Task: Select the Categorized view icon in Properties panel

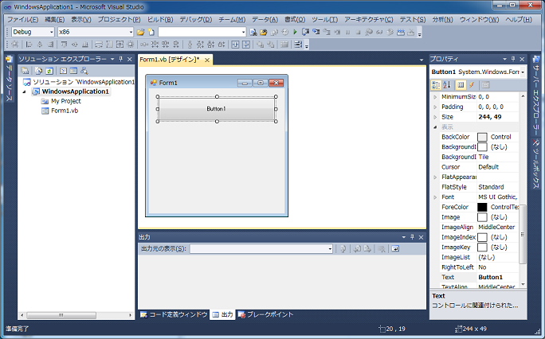Action: point(436,84)
